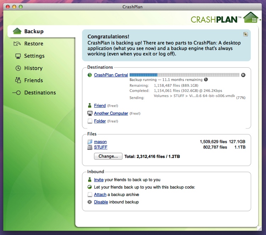
Task: Open the mason files link
Action: pyautogui.click(x=100, y=142)
